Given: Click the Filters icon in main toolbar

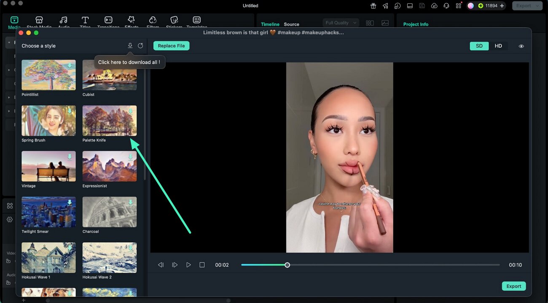Looking at the screenshot, I should (153, 20).
